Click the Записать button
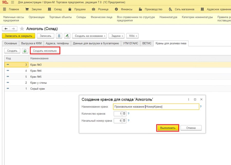 coord(45,36)
